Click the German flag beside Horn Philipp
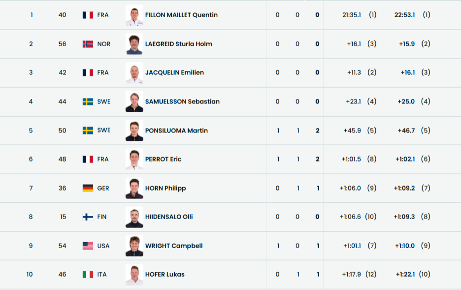The image size is (461, 290). click(88, 188)
